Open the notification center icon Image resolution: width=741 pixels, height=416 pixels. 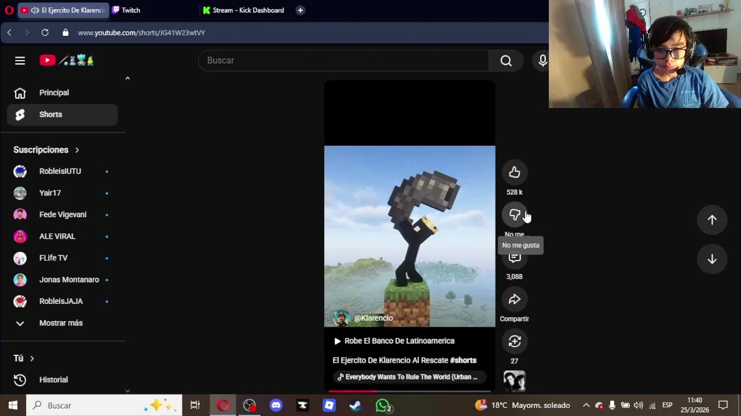[723, 406]
